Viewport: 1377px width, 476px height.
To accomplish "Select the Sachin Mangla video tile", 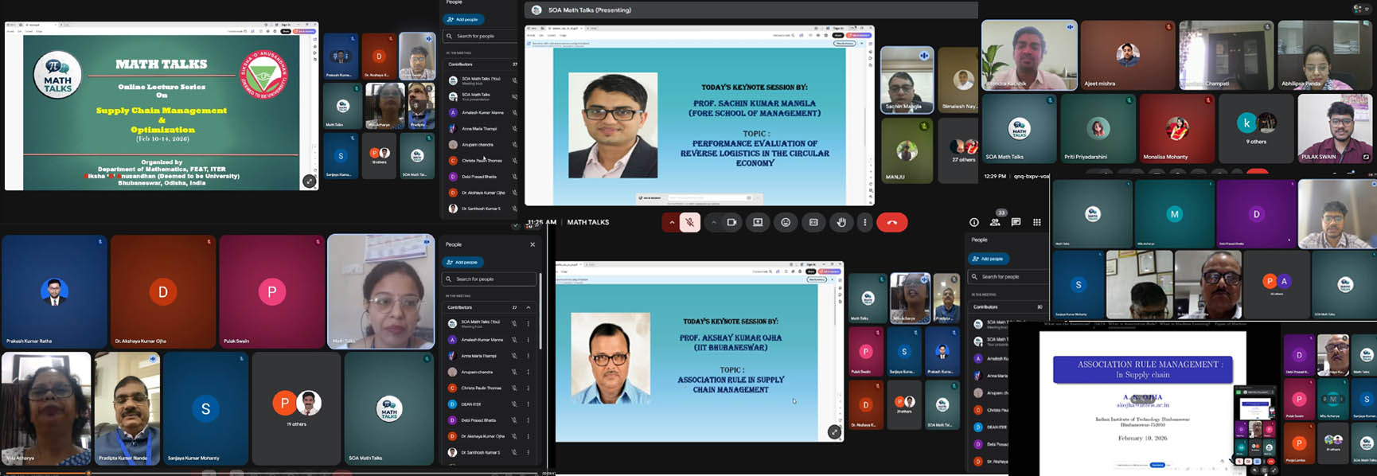I will (x=907, y=80).
